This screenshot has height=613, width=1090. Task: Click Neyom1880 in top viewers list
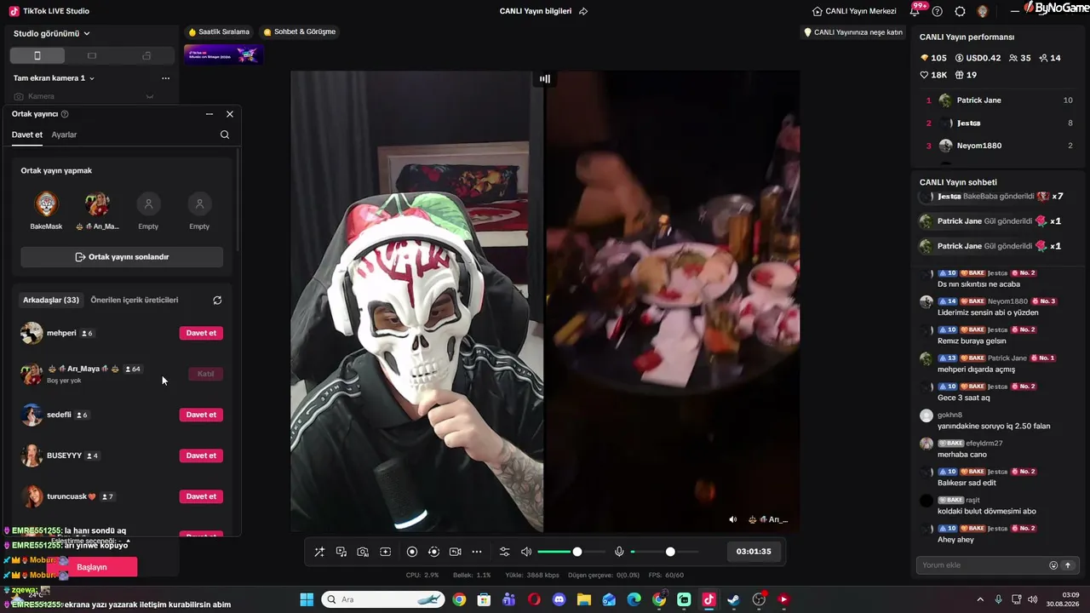tap(979, 146)
